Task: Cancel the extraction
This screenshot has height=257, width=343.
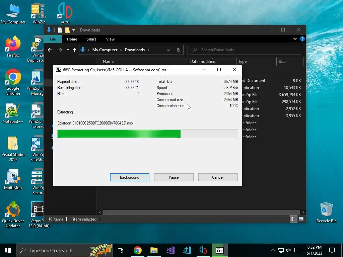Action: pyautogui.click(x=218, y=177)
